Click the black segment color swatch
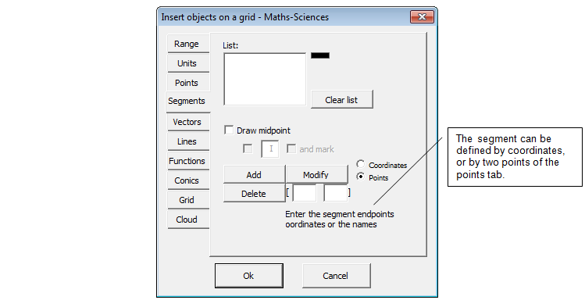Screen dimensions: 585x300 [x=320, y=55]
